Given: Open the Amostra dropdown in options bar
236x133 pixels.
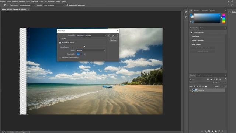Looking at the screenshot, I should point(53,6).
